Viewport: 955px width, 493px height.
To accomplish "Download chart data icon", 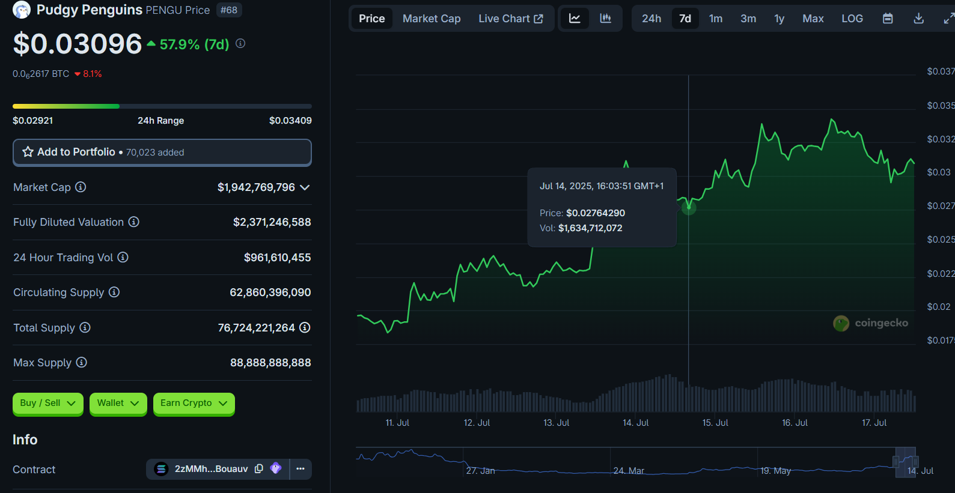I will [918, 19].
